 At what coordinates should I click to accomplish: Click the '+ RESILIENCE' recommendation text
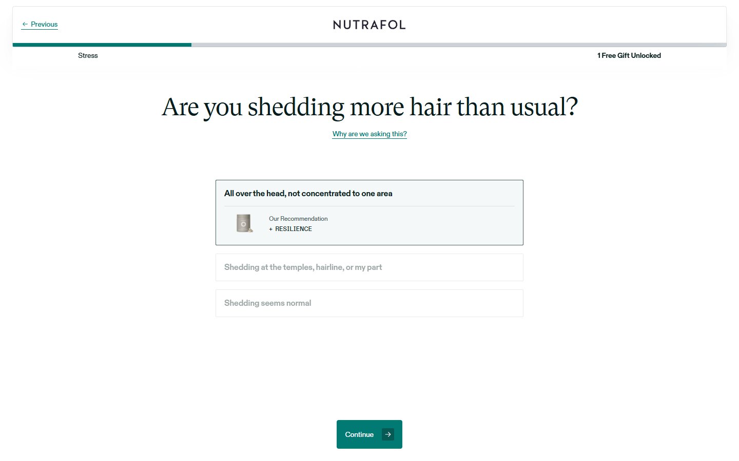(x=290, y=229)
